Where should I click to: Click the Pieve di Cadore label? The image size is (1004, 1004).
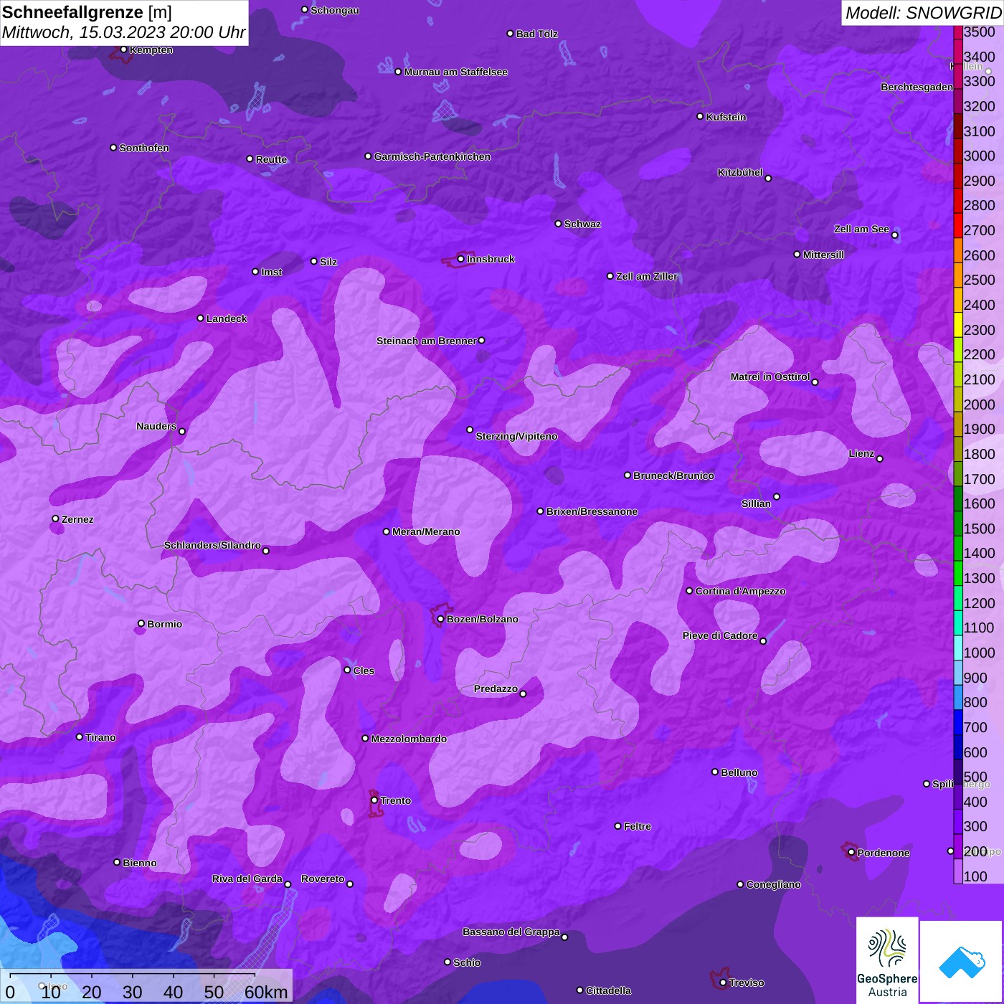tap(720, 635)
